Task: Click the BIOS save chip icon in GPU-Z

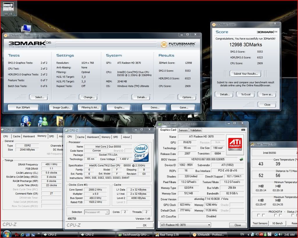Action: pyautogui.click(x=241, y=159)
